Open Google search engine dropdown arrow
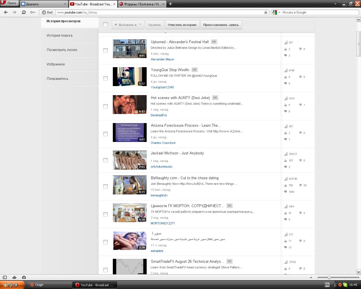This screenshot has width=361, height=289. (x=279, y=12)
